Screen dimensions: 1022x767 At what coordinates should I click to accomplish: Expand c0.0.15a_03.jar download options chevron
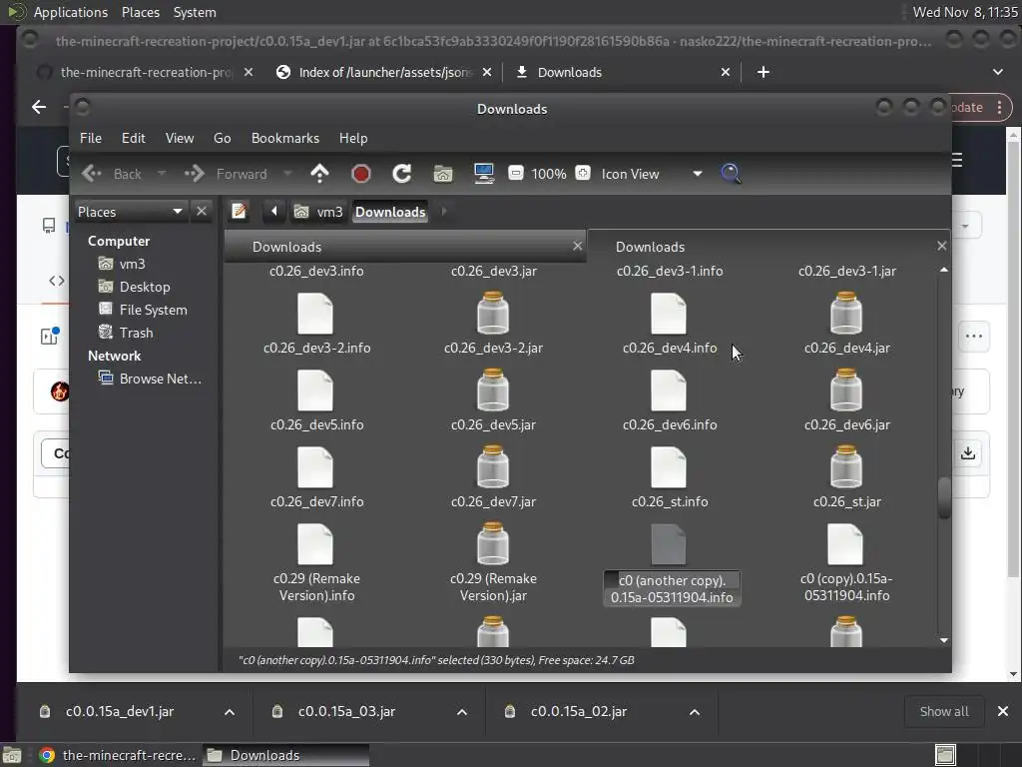pyautogui.click(x=462, y=712)
